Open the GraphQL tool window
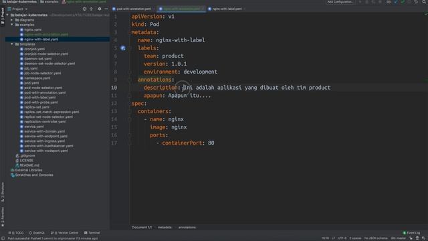Image resolution: width=428 pixels, height=241 pixels. point(37,233)
